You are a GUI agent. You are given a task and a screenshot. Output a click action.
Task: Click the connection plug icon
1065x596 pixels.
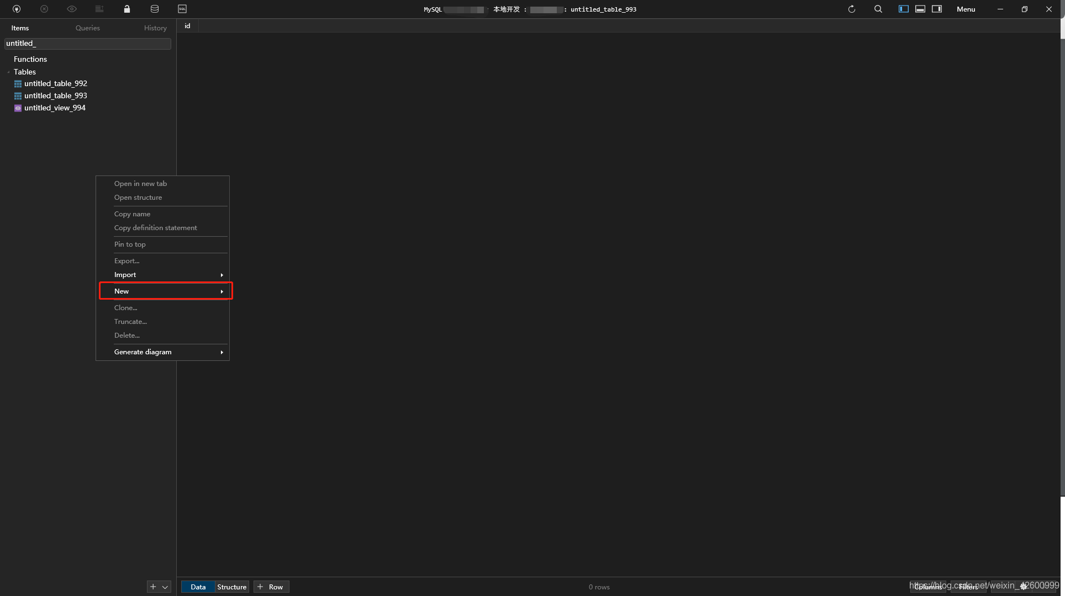click(x=17, y=9)
